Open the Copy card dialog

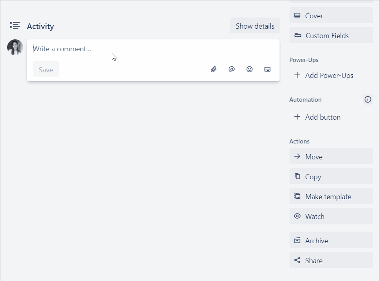click(313, 176)
